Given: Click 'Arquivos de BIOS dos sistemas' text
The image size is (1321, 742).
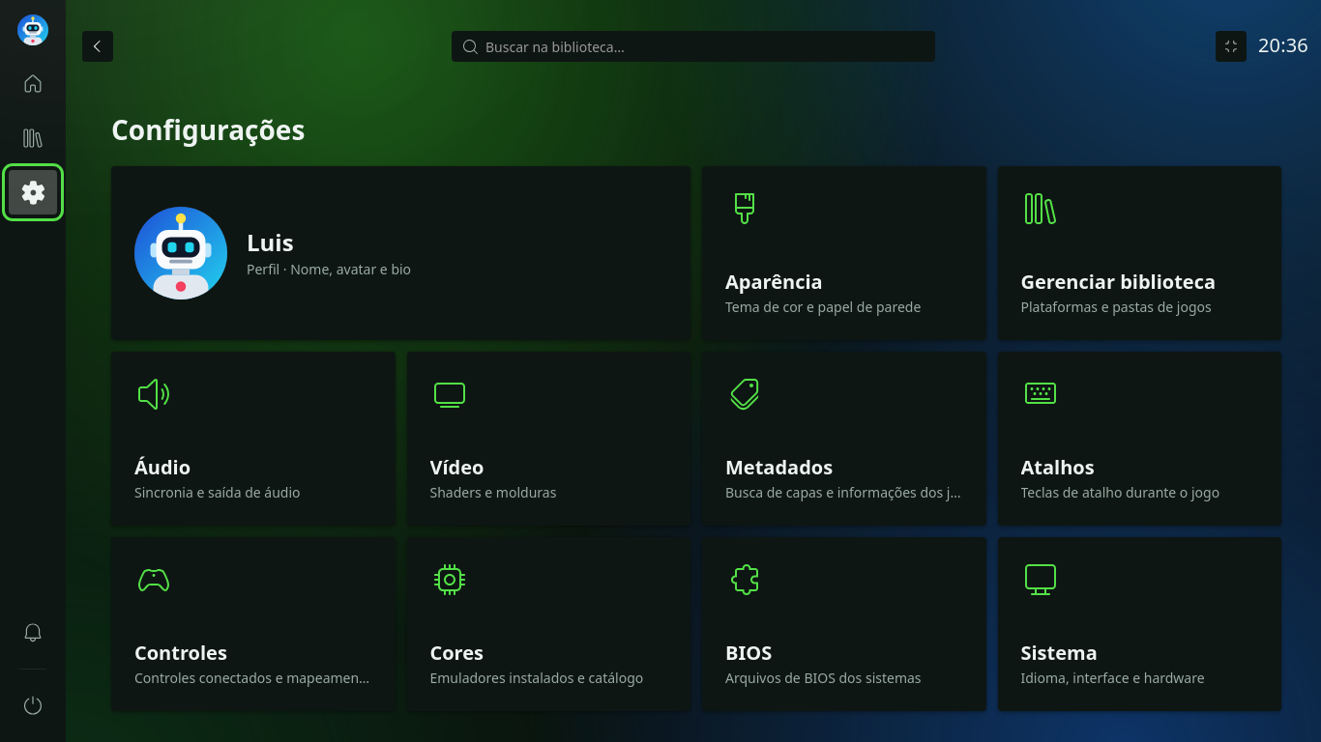Looking at the screenshot, I should coord(823,678).
